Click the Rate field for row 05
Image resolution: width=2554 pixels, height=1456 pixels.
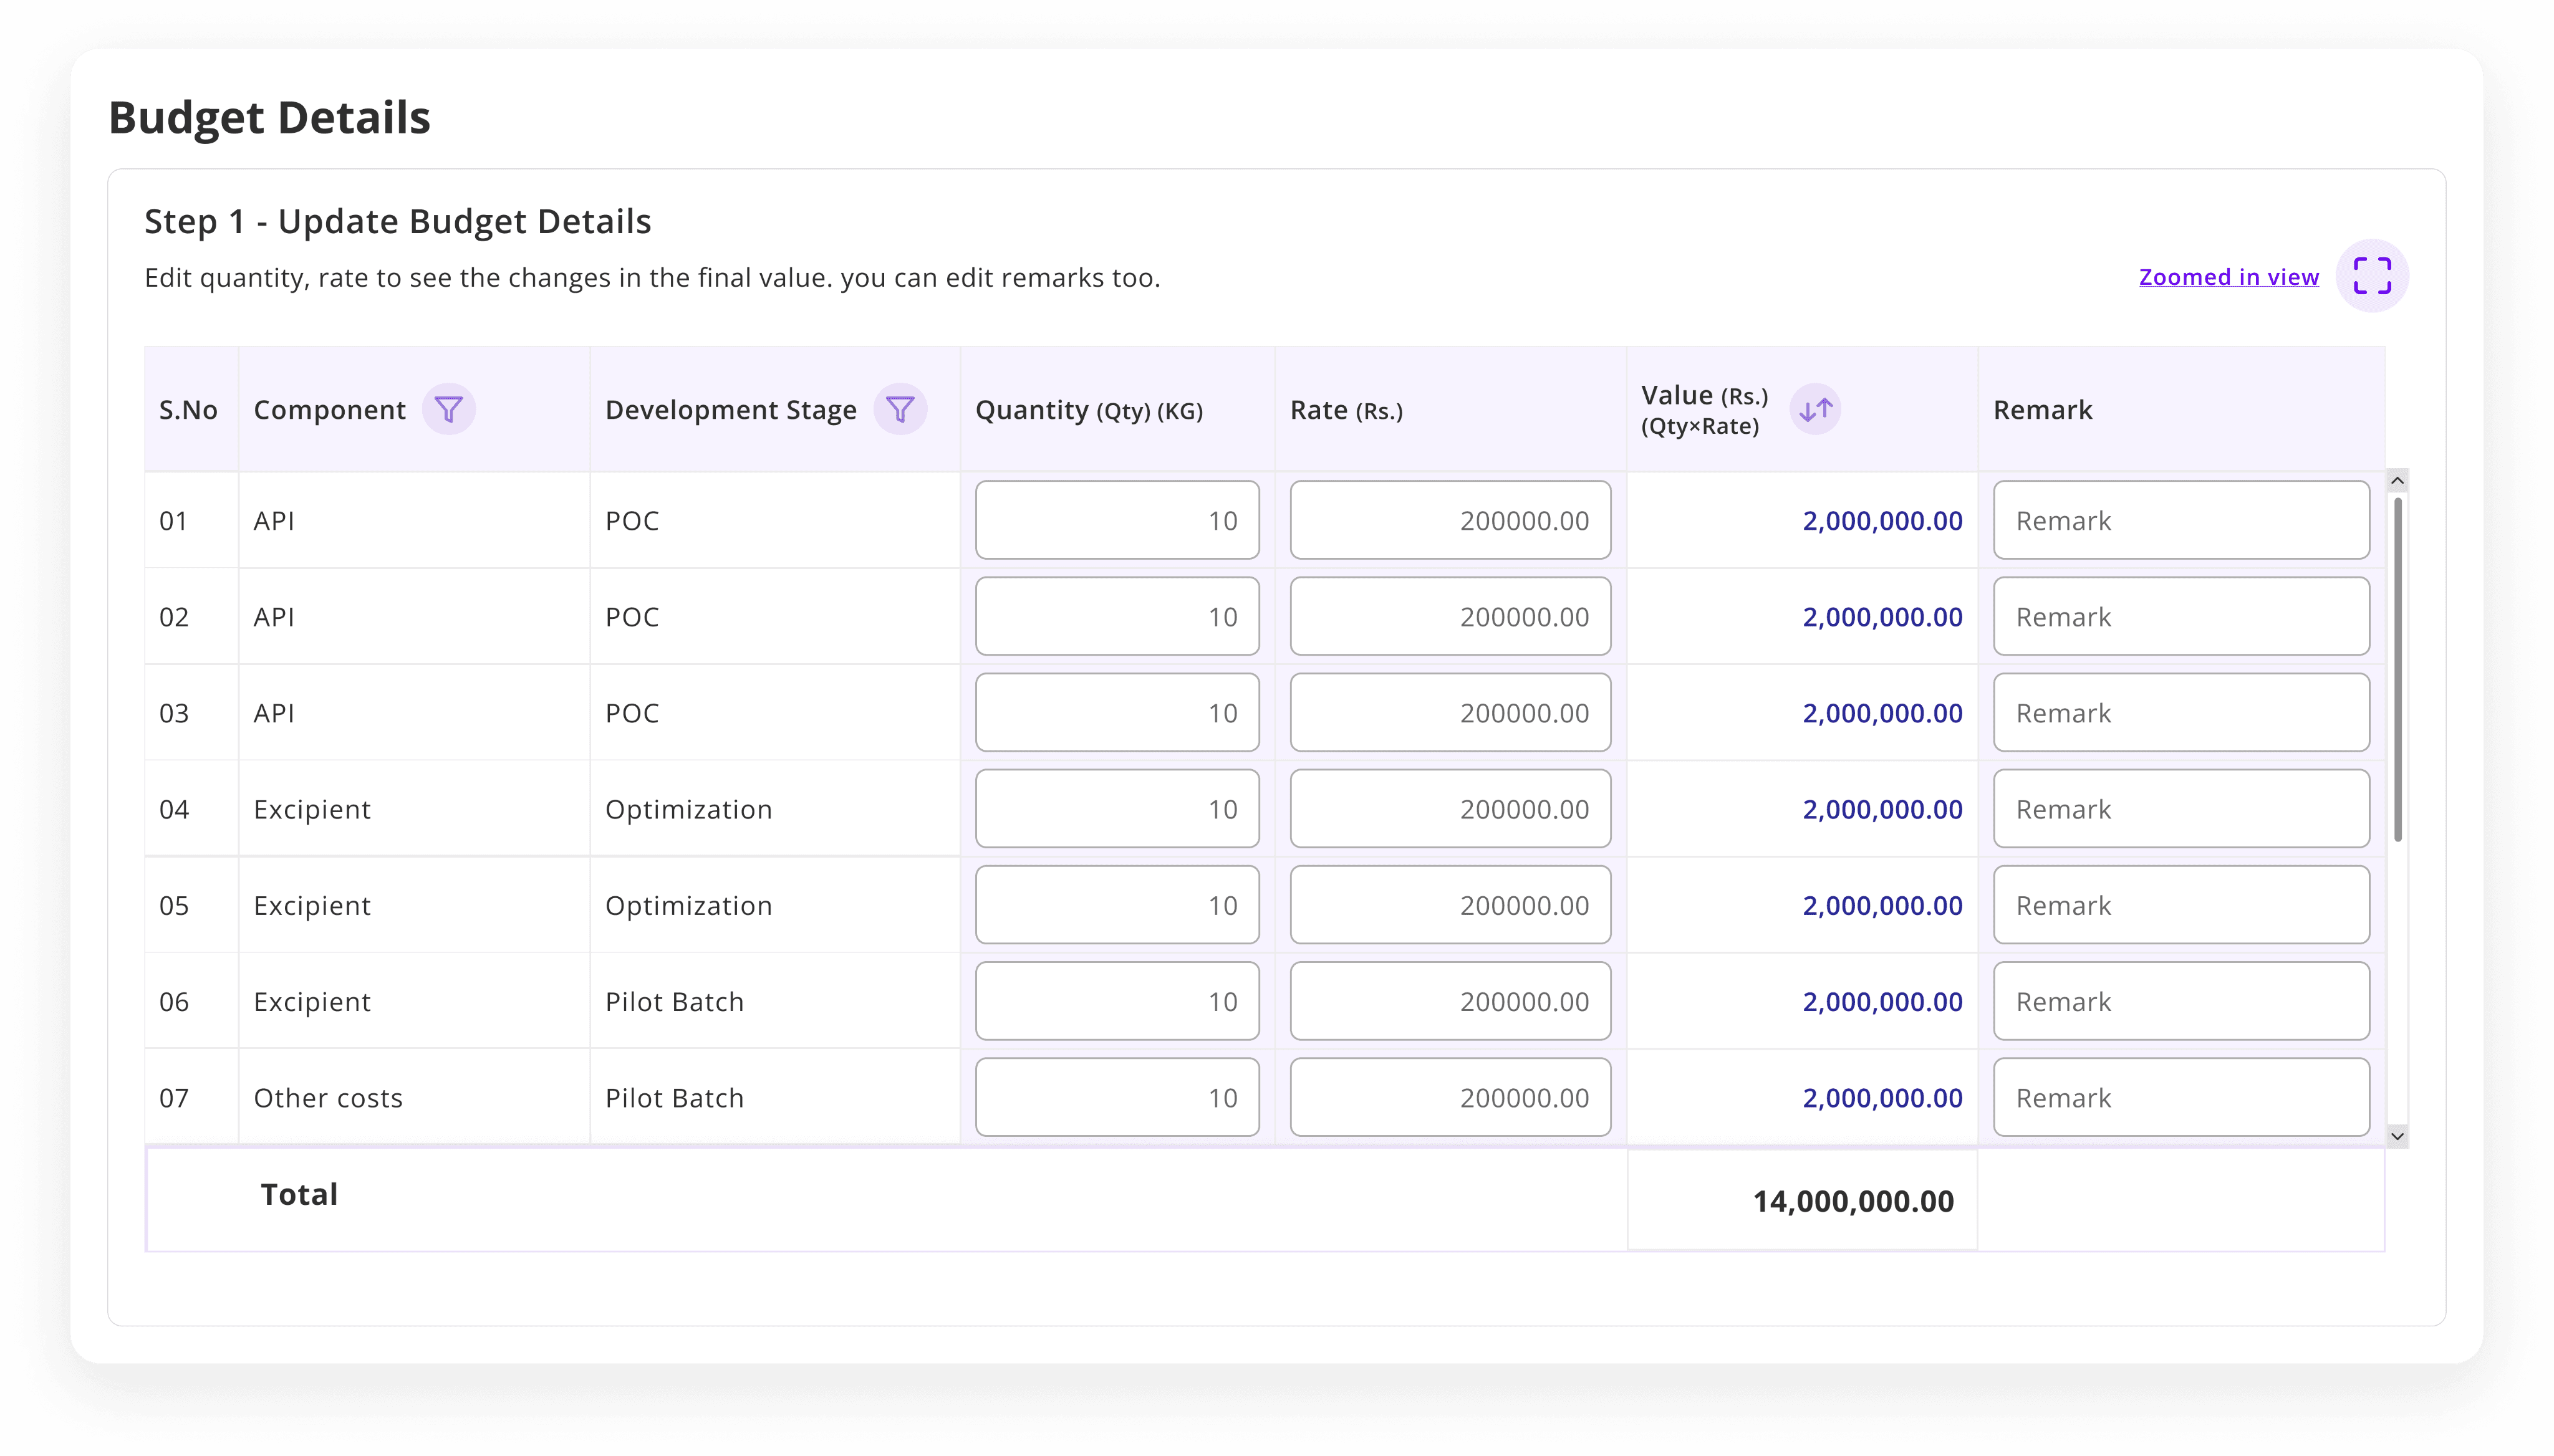[1450, 905]
